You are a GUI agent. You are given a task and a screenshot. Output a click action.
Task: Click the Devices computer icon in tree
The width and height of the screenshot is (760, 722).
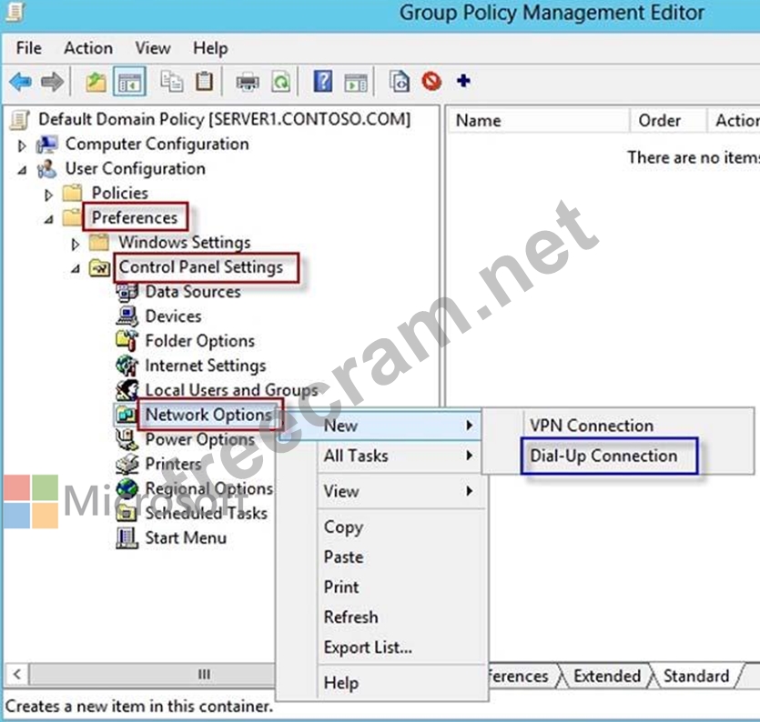(127, 316)
